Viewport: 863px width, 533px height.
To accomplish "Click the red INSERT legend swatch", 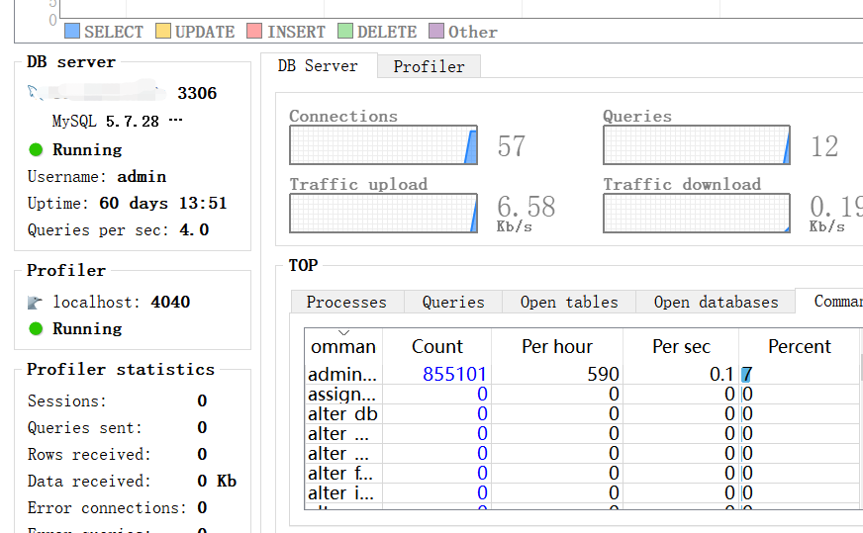I will [254, 32].
